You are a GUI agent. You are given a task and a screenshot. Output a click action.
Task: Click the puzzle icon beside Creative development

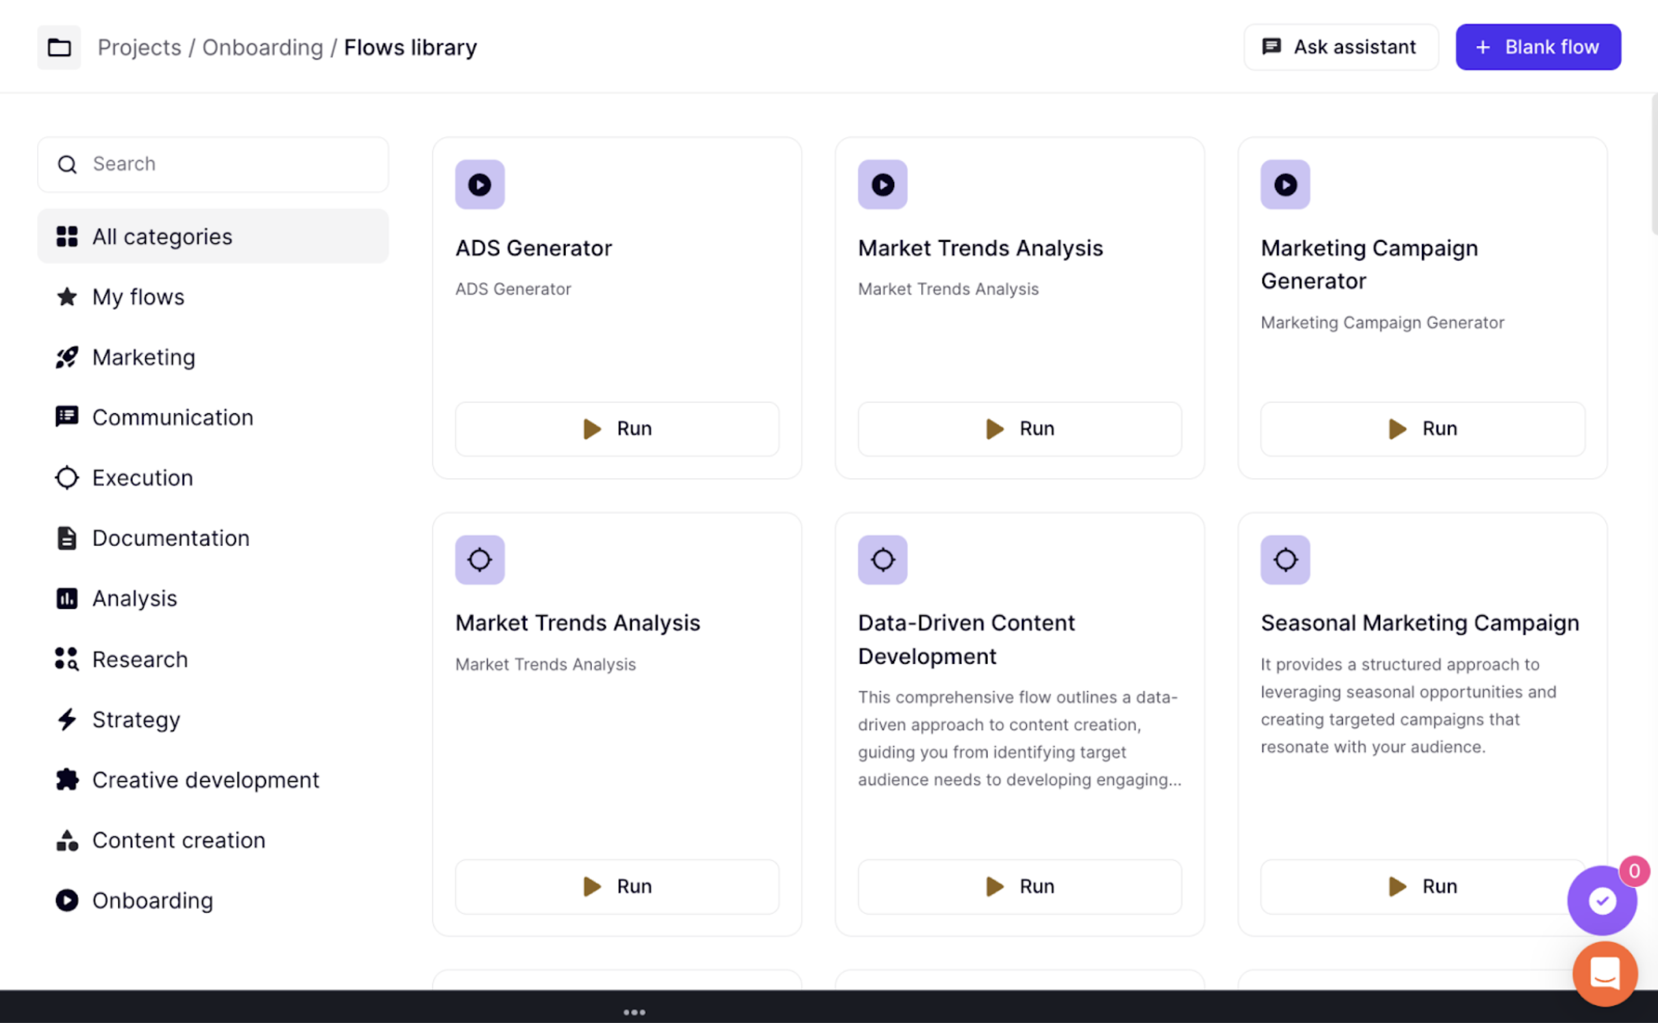66,779
